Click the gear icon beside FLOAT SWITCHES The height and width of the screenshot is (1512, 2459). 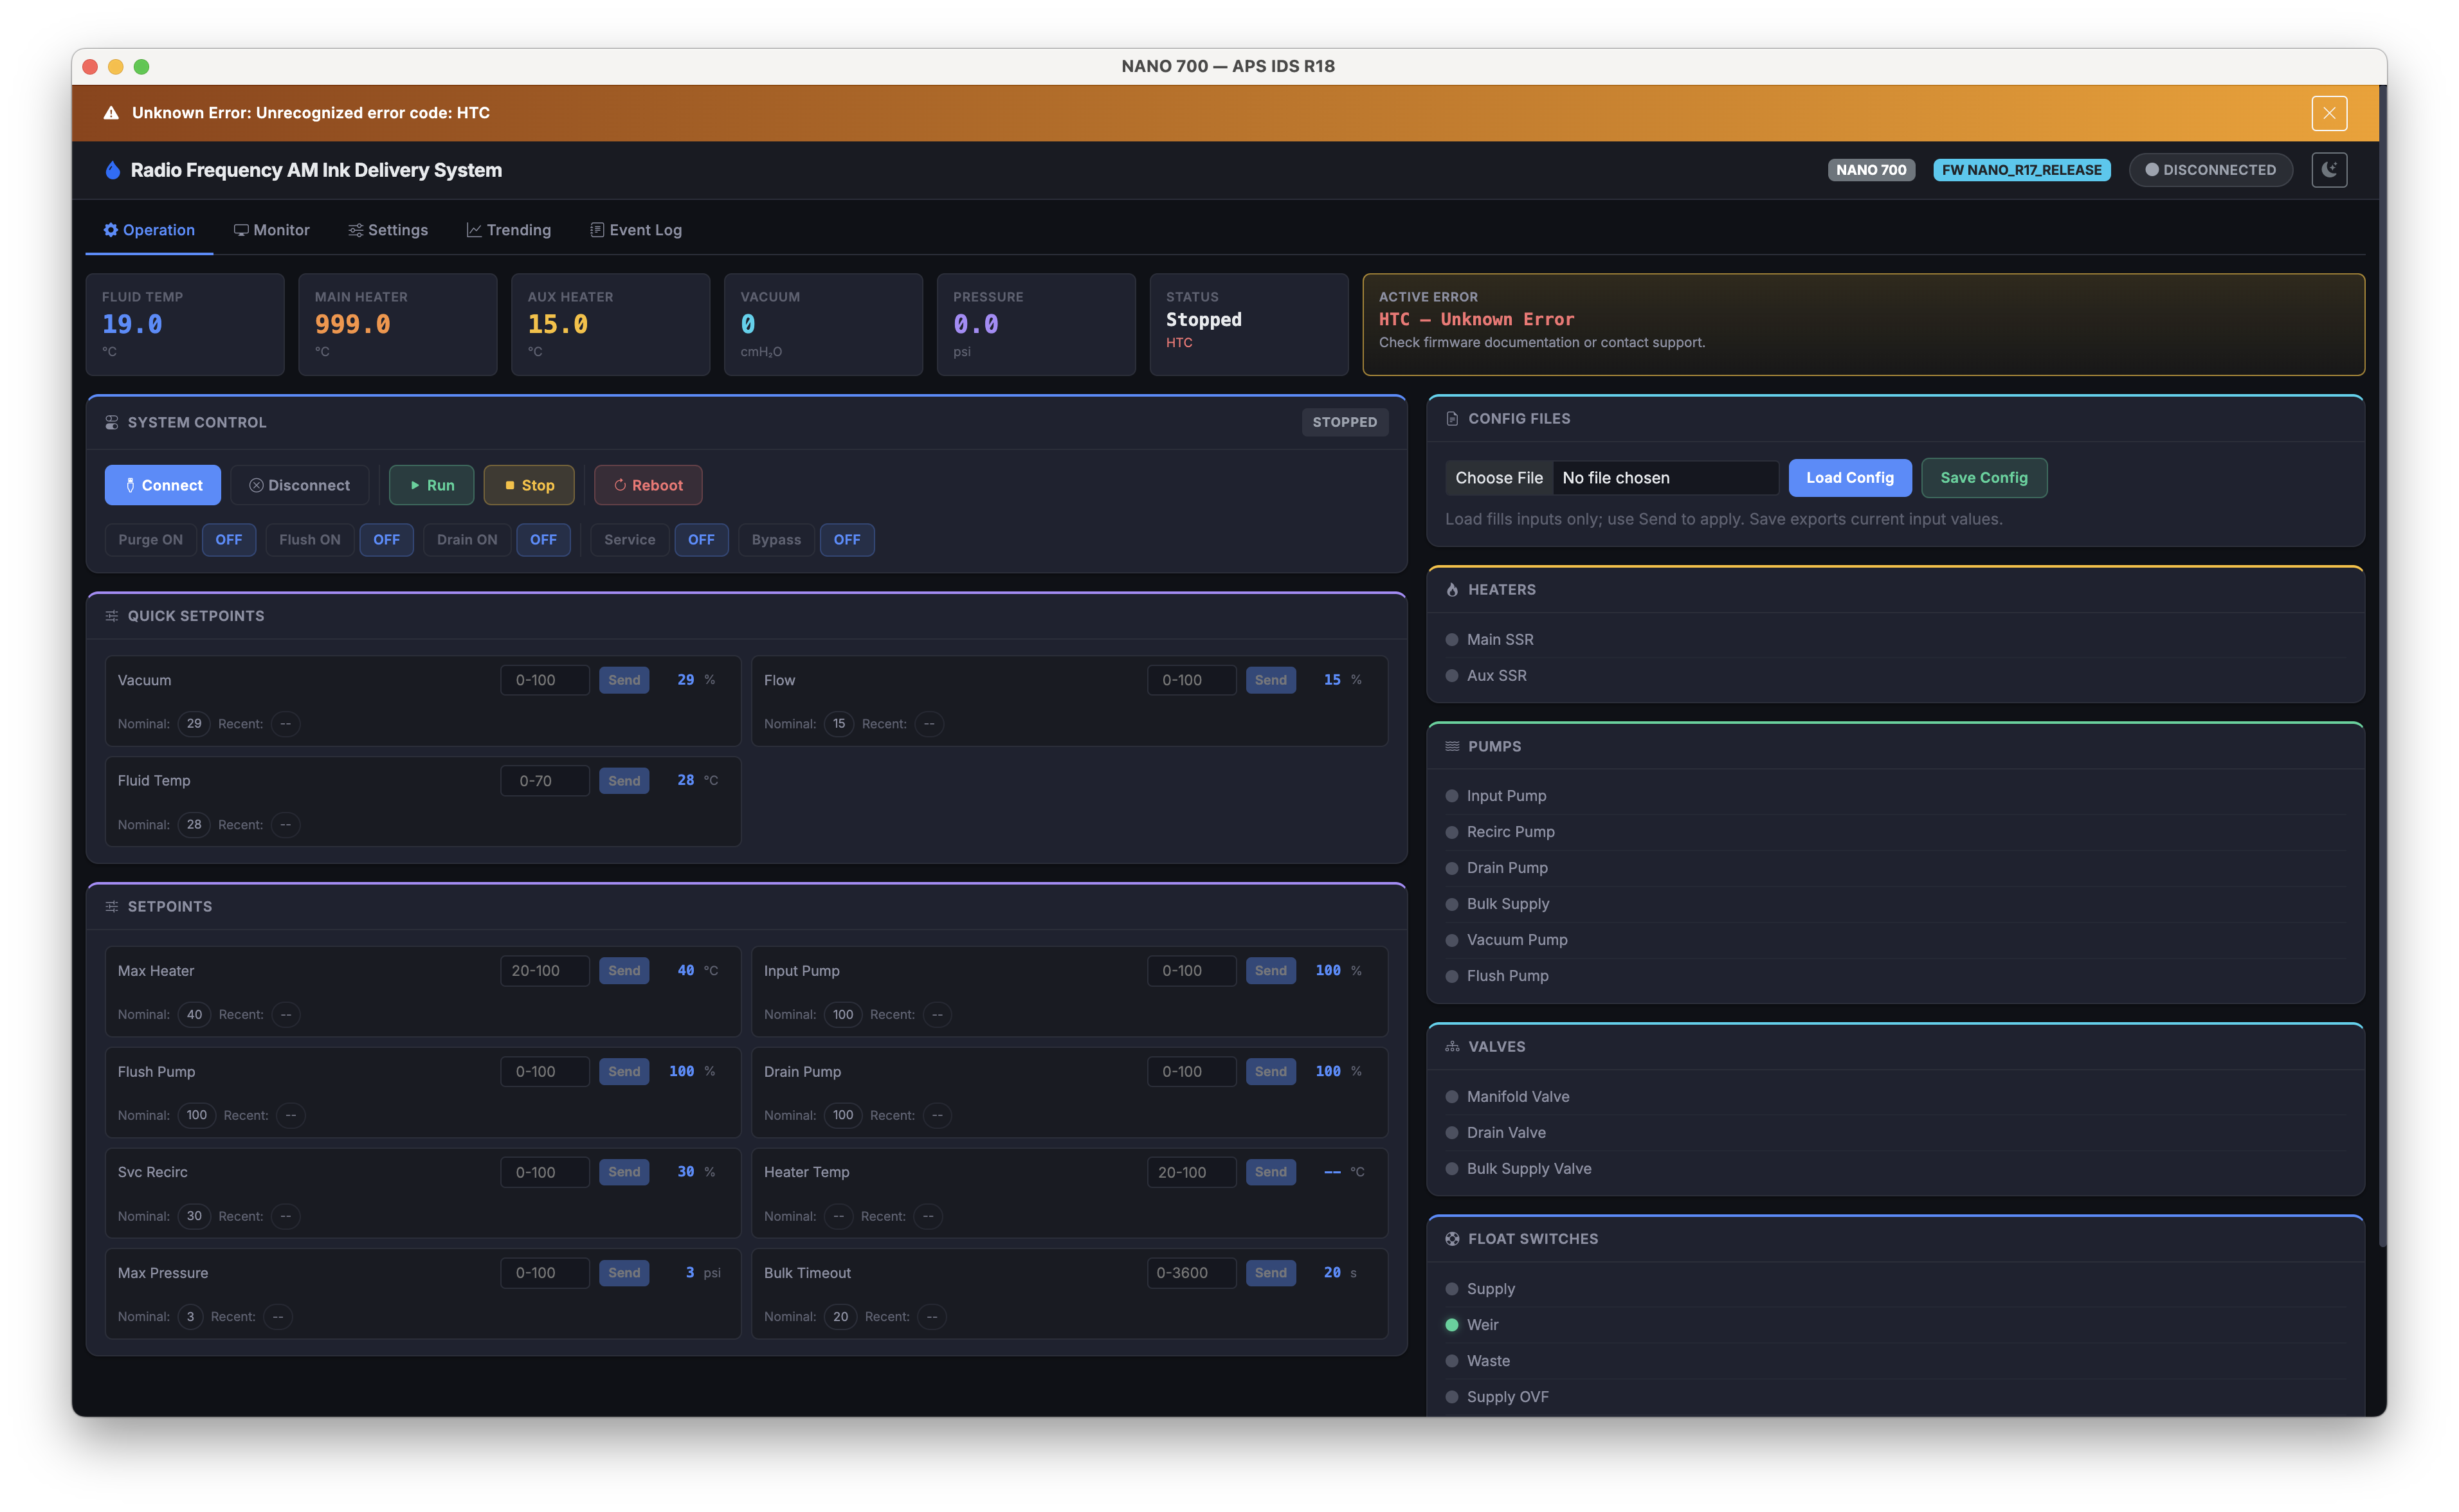pos(1452,1238)
